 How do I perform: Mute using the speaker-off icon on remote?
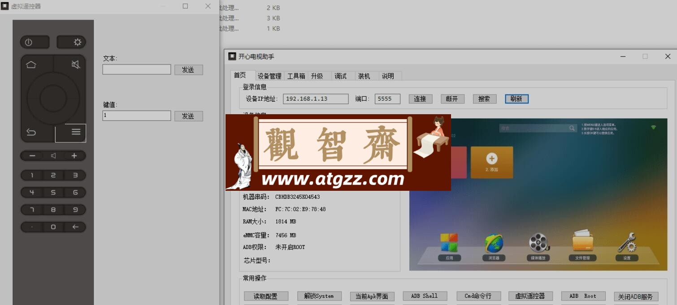[x=76, y=64]
